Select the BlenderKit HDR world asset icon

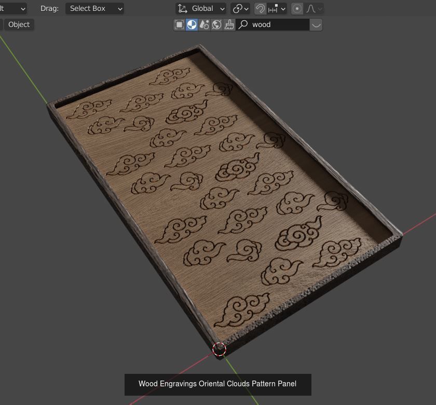[216, 25]
